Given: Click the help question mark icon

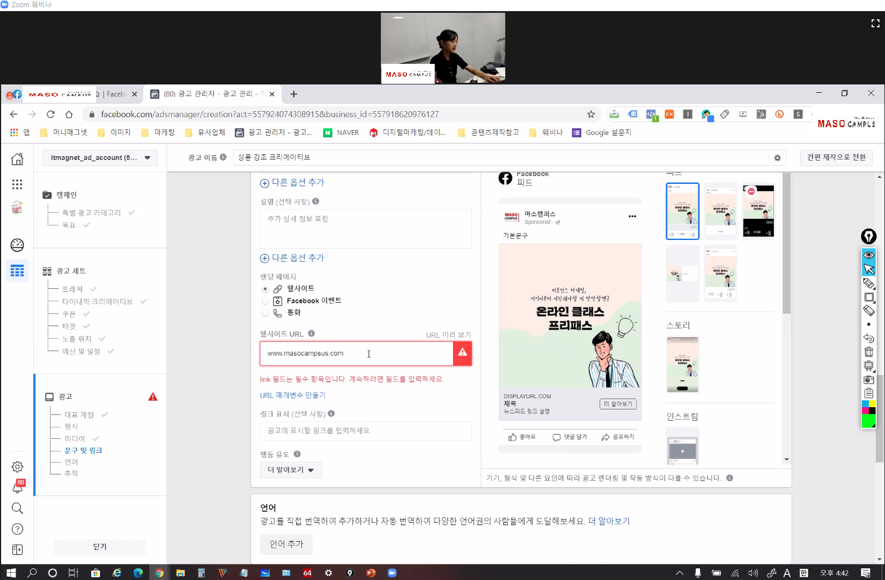Looking at the screenshot, I should 17,529.
